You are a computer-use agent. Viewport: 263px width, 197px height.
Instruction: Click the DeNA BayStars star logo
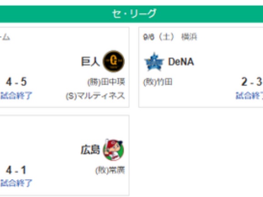pyautogui.click(x=154, y=62)
